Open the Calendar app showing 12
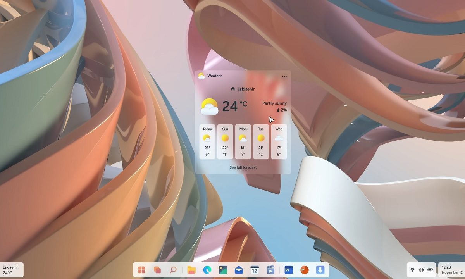 click(254, 270)
